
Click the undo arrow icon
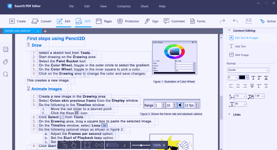(235, 21)
